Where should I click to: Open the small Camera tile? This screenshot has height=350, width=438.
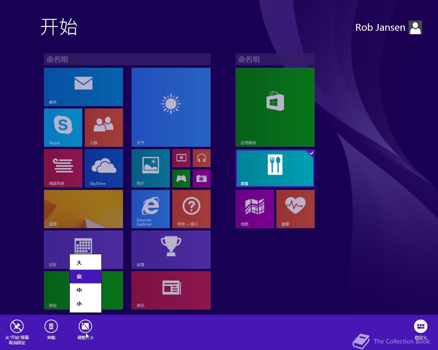202,178
